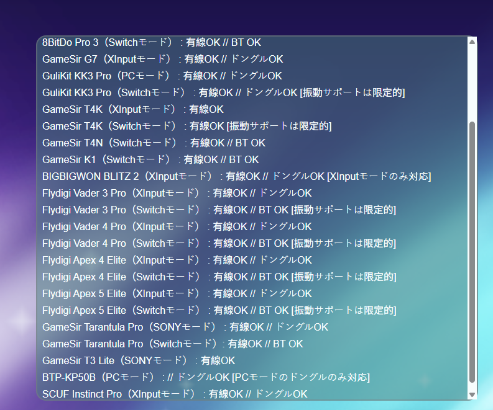Select the GameSir K1 Switchモード line
The width and height of the screenshot is (493, 410).
[150, 159]
